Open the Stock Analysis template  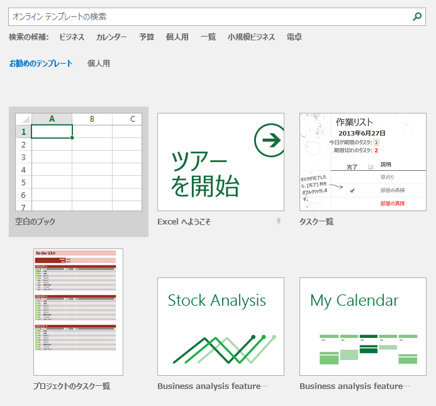[x=221, y=327]
